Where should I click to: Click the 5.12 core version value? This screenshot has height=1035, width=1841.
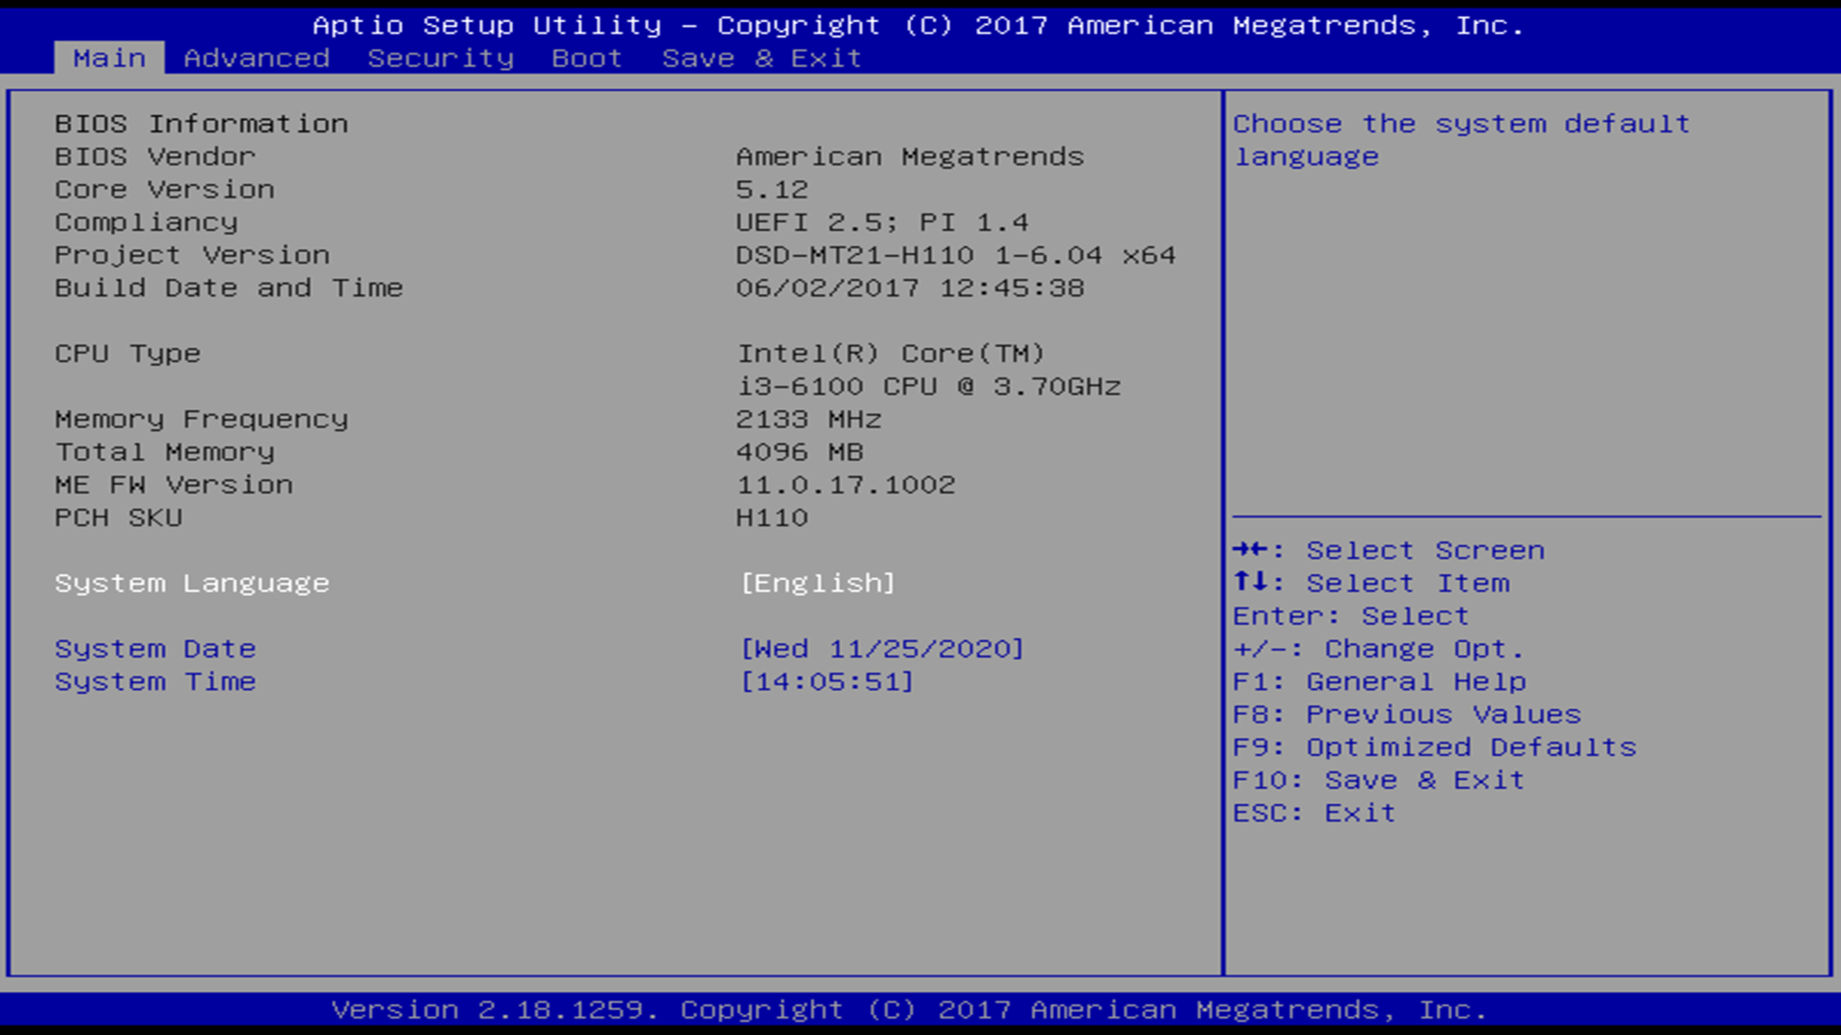pos(772,189)
